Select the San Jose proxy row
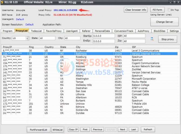 [90, 91]
